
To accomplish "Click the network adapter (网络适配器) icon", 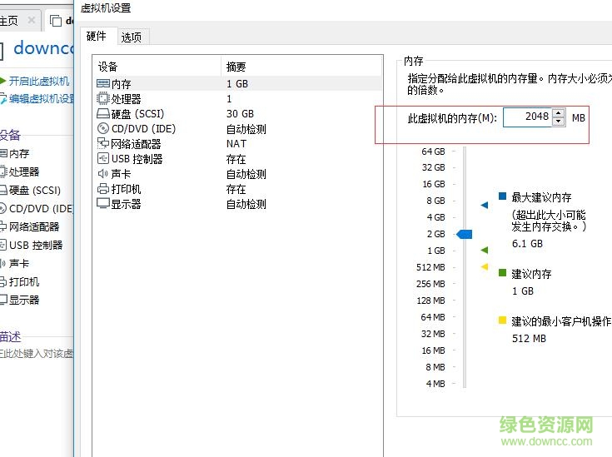I will point(103,144).
